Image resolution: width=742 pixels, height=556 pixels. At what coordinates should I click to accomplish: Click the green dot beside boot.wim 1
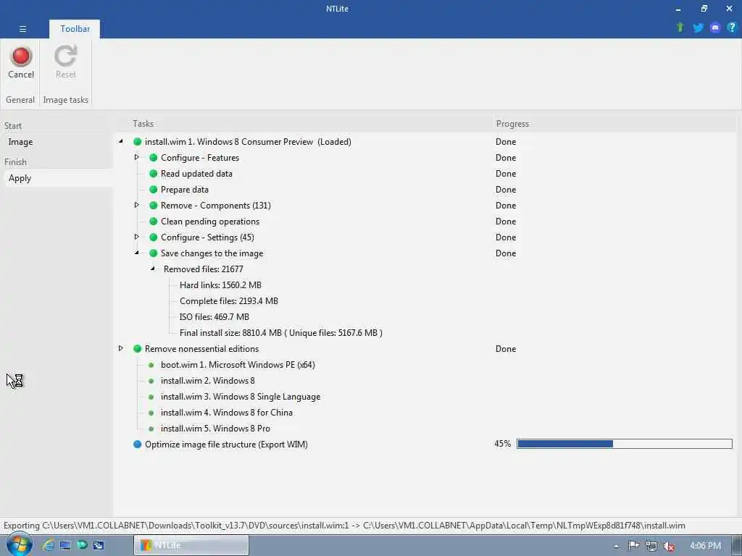[151, 365]
